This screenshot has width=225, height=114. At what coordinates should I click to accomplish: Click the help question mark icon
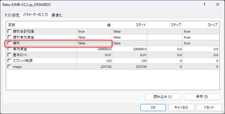point(204,5)
